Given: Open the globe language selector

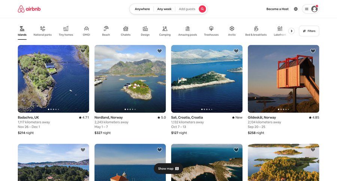Looking at the screenshot, I should click(296, 9).
